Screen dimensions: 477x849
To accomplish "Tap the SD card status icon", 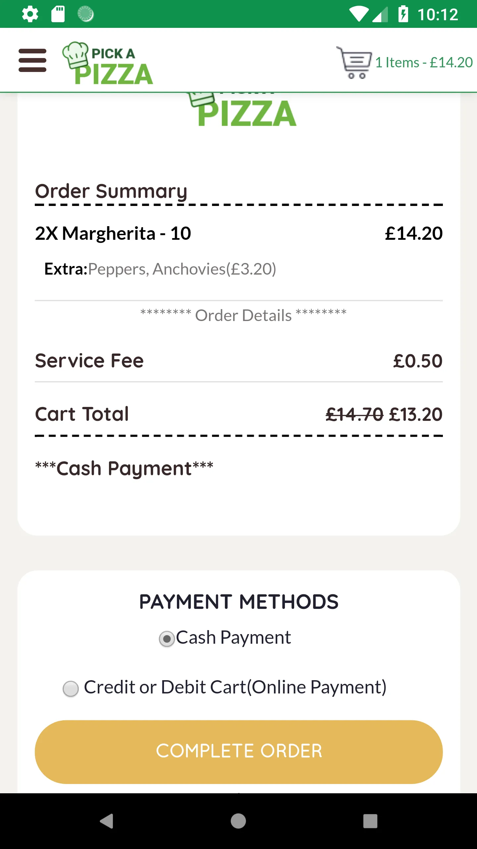I will [x=58, y=14].
